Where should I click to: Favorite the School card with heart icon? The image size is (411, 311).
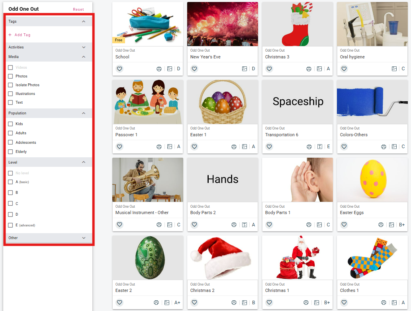click(x=119, y=69)
